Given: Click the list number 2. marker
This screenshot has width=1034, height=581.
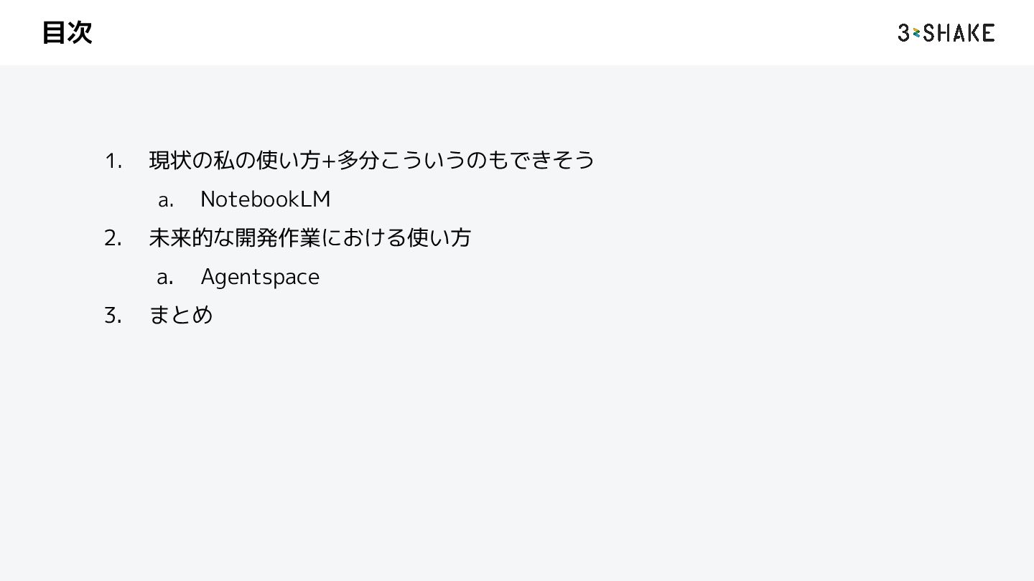Looking at the screenshot, I should click(x=113, y=238).
